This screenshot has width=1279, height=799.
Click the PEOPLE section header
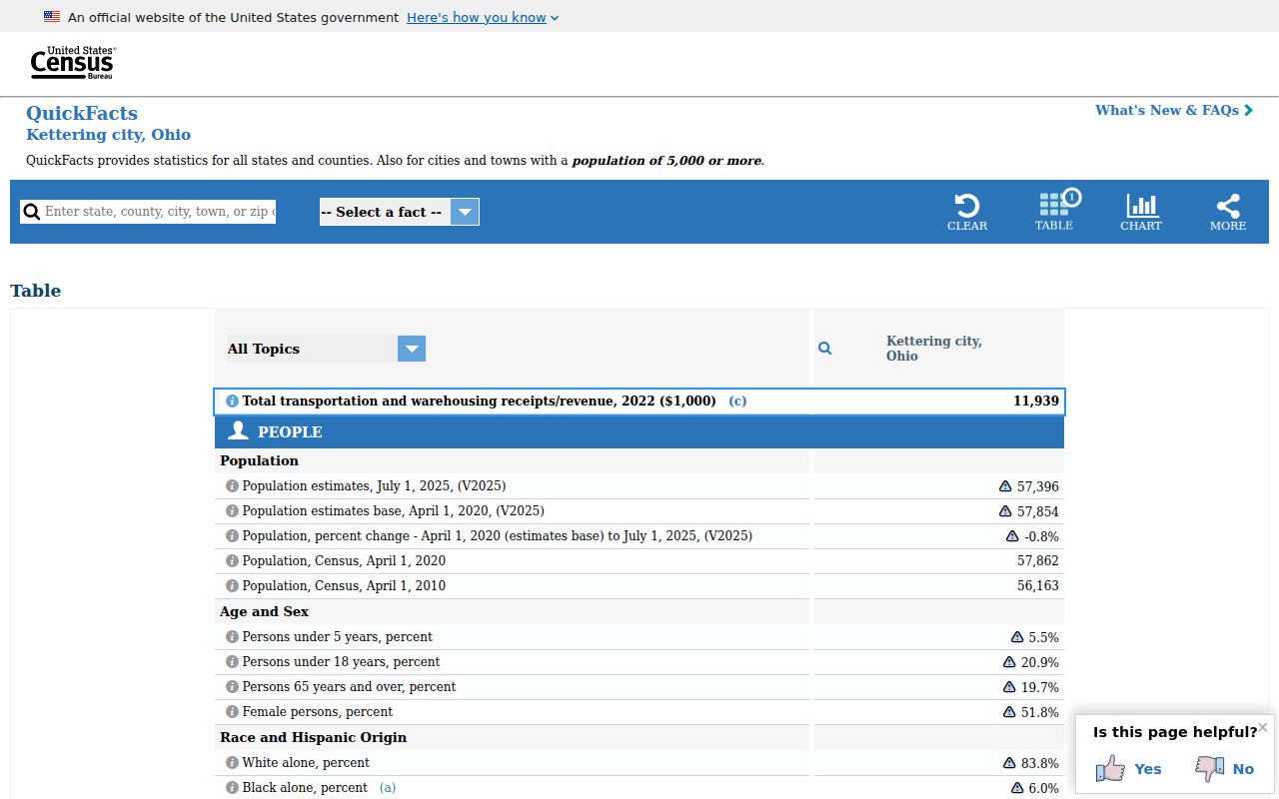pyautogui.click(x=639, y=432)
